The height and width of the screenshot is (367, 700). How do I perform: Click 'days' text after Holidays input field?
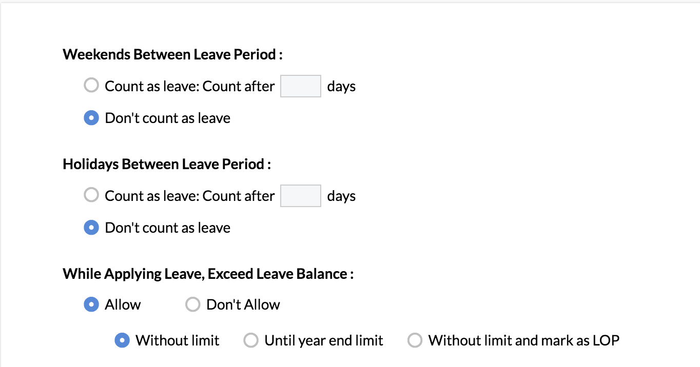341,196
